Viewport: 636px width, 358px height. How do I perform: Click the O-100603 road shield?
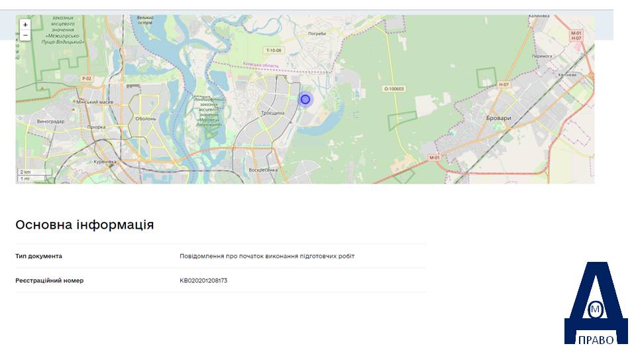[394, 88]
